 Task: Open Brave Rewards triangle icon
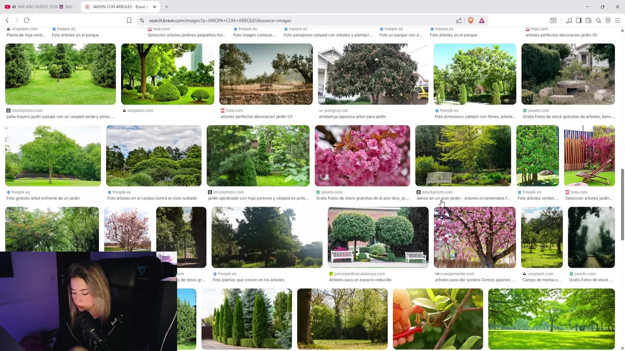(x=481, y=20)
